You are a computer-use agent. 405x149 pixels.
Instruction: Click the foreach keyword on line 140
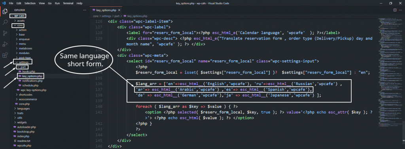144,106
